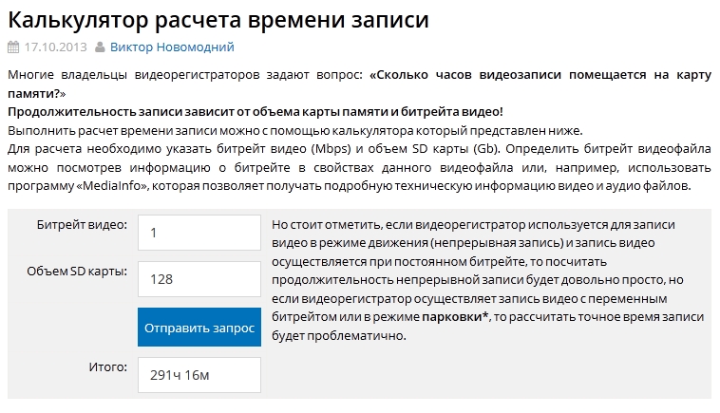
Task: Focus the Объем SD карты input field
Action: [199, 279]
